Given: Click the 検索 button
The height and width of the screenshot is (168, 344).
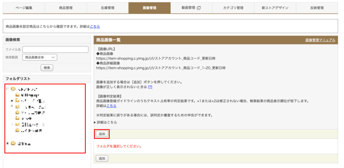Looking at the screenshot, I should (x=47, y=68).
